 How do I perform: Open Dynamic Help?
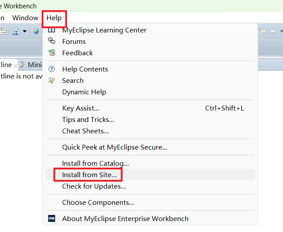tap(150, 92)
